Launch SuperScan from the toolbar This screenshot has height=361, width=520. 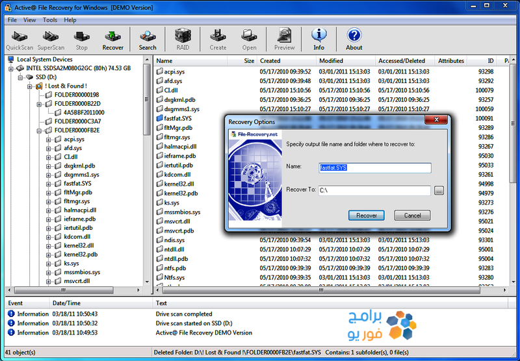pyautogui.click(x=51, y=40)
